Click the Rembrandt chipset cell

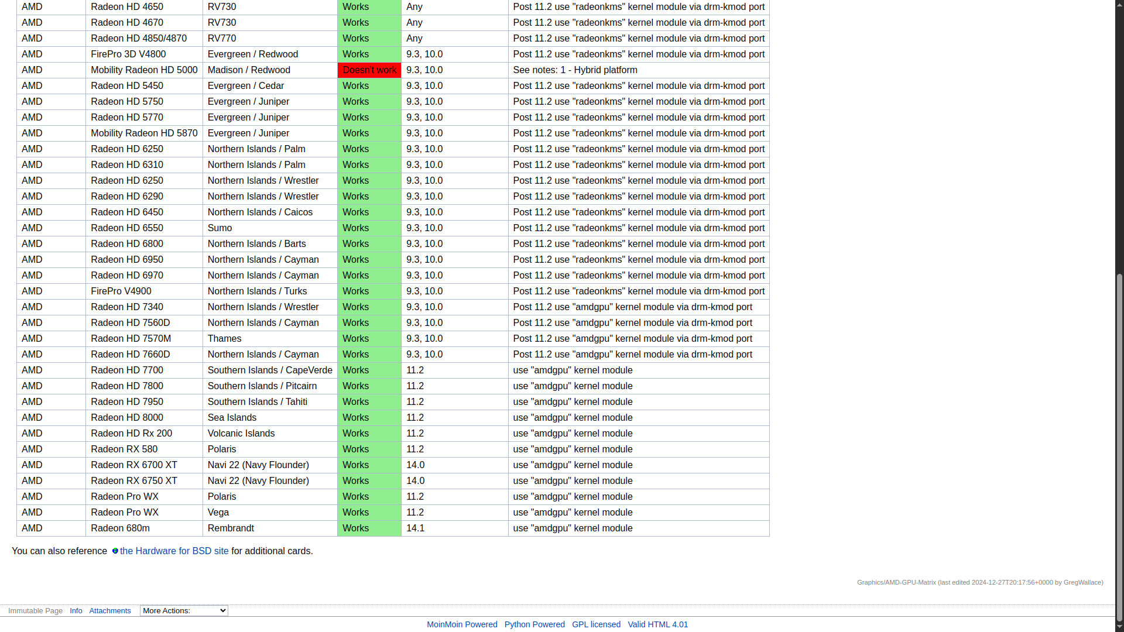[231, 528]
